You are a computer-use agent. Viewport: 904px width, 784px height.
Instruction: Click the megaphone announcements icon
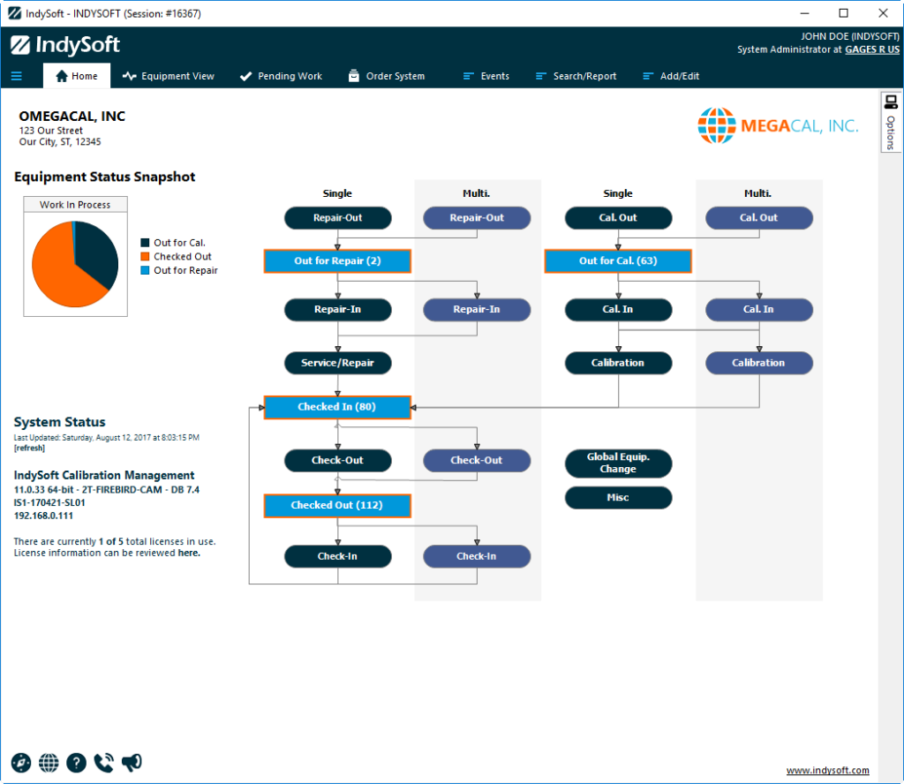pos(131,762)
